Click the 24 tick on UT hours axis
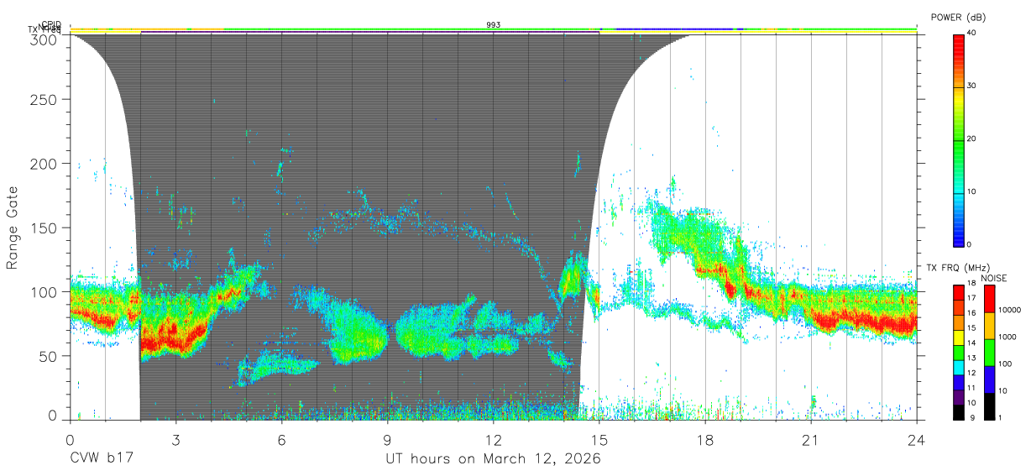Screen dimensions: 1031x476 (916, 439)
